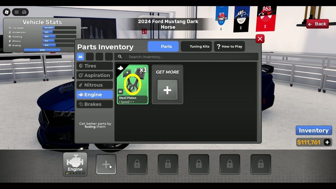This screenshot has width=336, height=189.
Task: Select the Brakes category
Action: point(94,104)
